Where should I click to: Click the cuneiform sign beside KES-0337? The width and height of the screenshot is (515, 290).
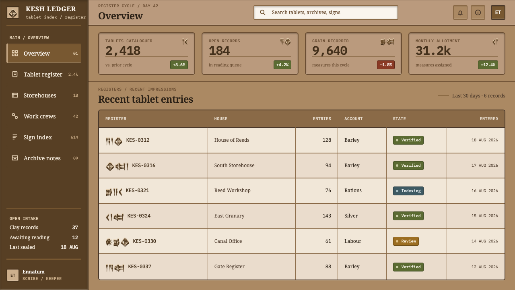pyautogui.click(x=115, y=268)
